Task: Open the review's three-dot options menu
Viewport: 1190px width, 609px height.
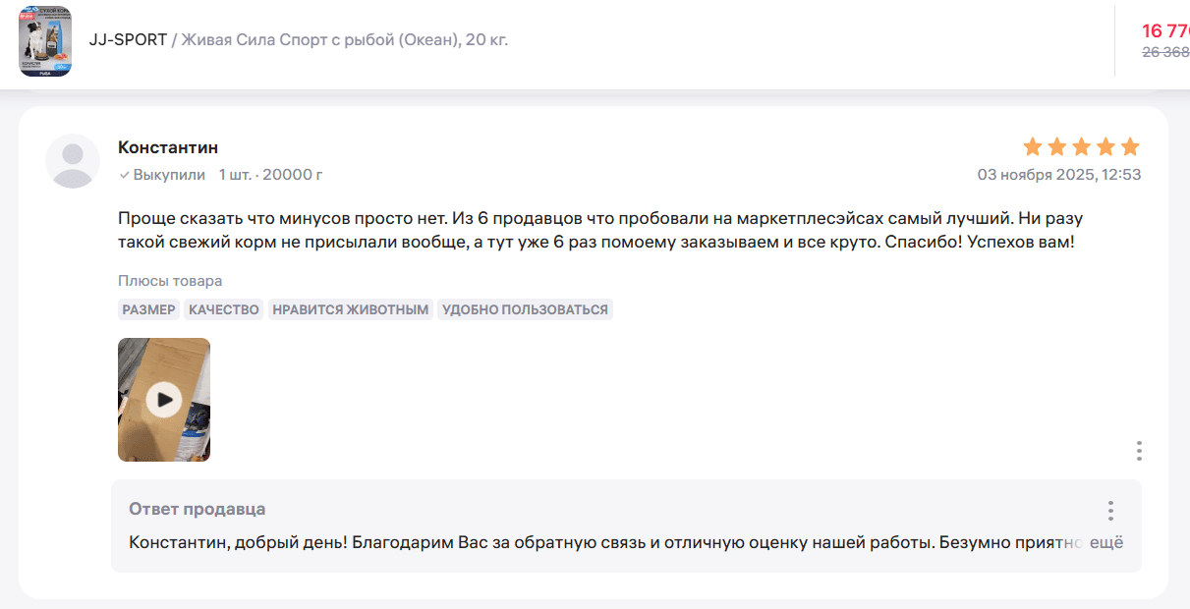Action: [1139, 451]
